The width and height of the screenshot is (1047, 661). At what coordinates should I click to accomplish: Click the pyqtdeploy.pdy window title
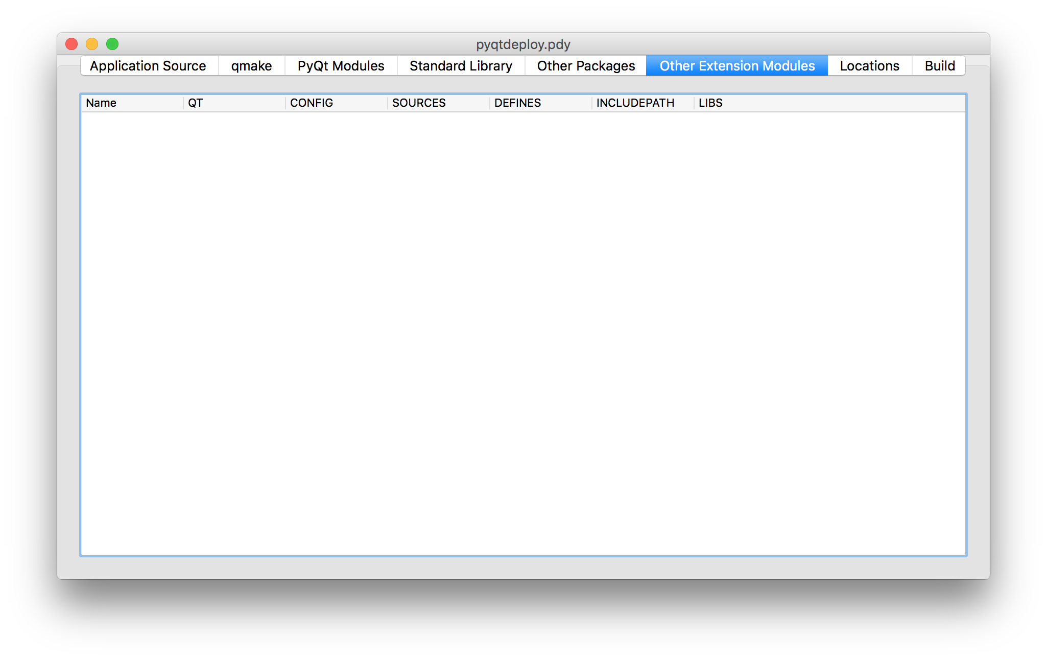(523, 44)
